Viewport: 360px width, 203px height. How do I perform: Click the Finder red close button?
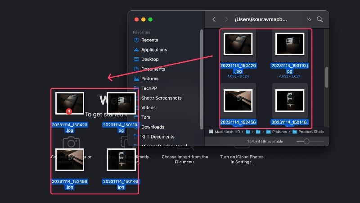[x=136, y=19]
